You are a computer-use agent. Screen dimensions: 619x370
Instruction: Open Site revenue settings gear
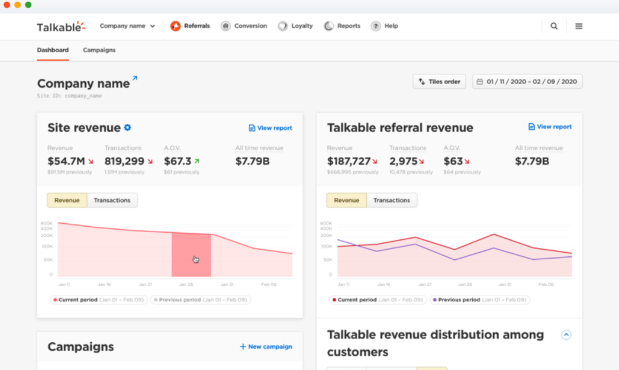click(x=127, y=127)
